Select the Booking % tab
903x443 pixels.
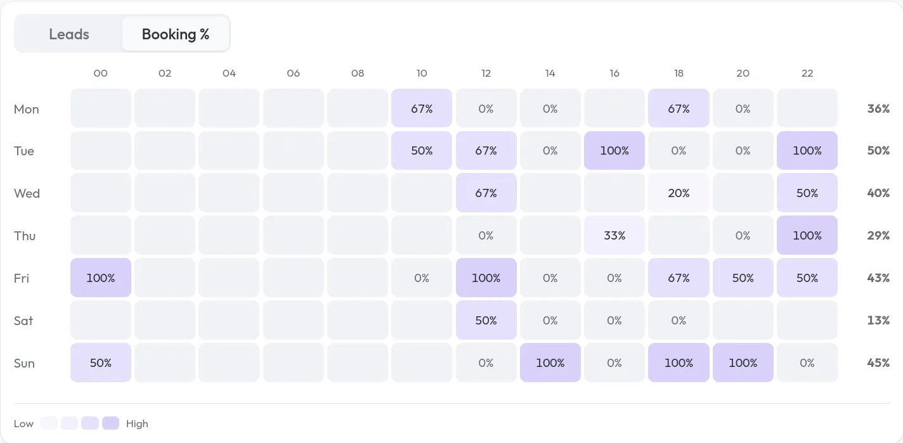click(176, 34)
